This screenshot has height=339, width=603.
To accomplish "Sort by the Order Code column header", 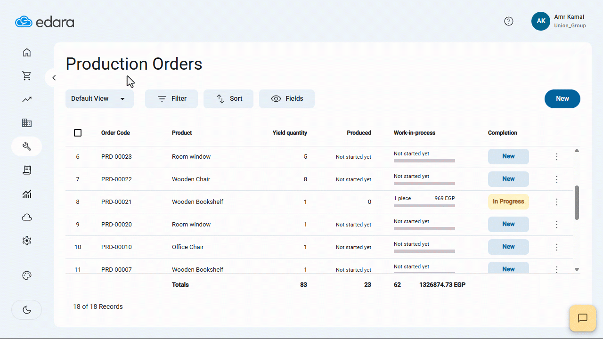I will pyautogui.click(x=115, y=133).
